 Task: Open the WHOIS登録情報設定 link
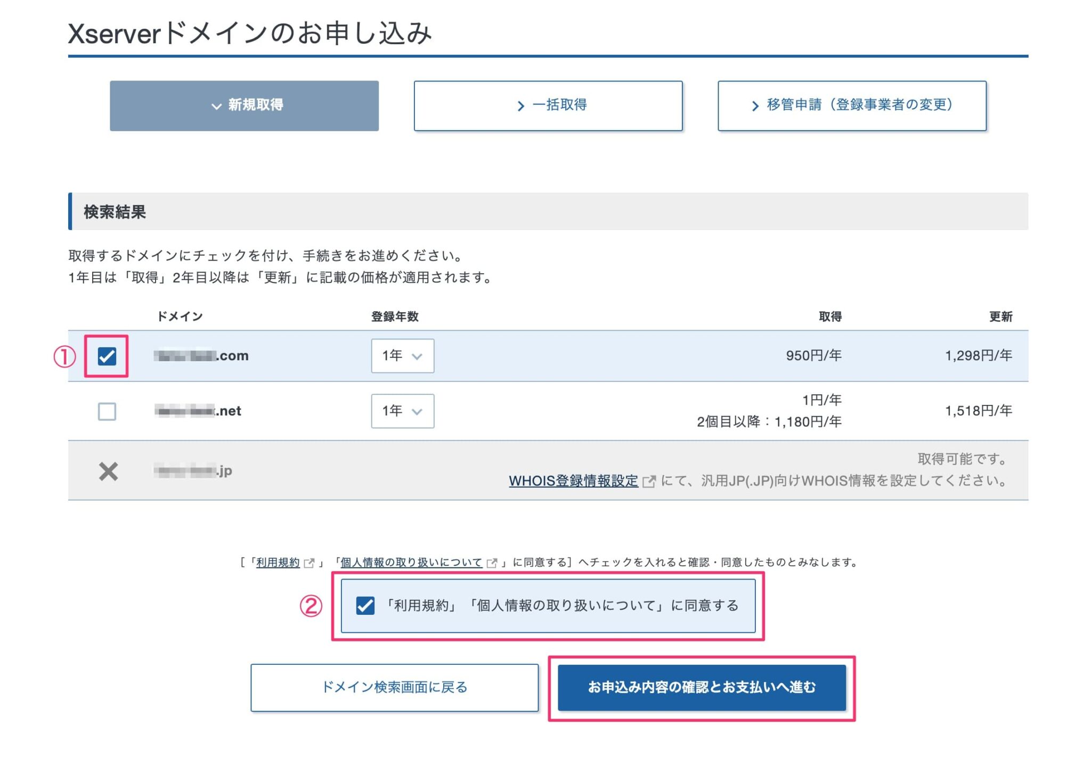(574, 481)
